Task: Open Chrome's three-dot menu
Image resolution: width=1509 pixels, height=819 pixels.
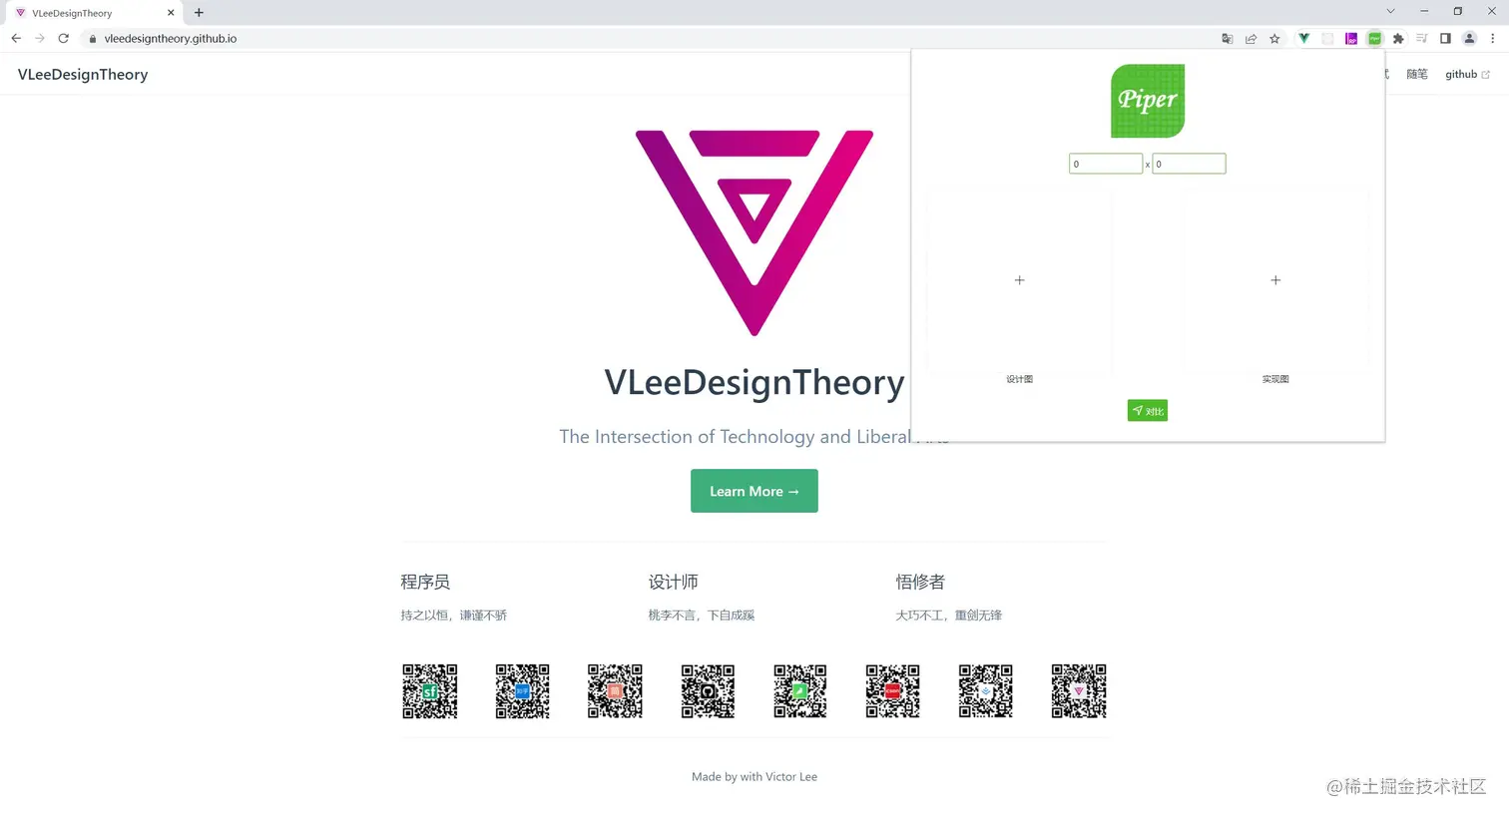Action: (1493, 39)
